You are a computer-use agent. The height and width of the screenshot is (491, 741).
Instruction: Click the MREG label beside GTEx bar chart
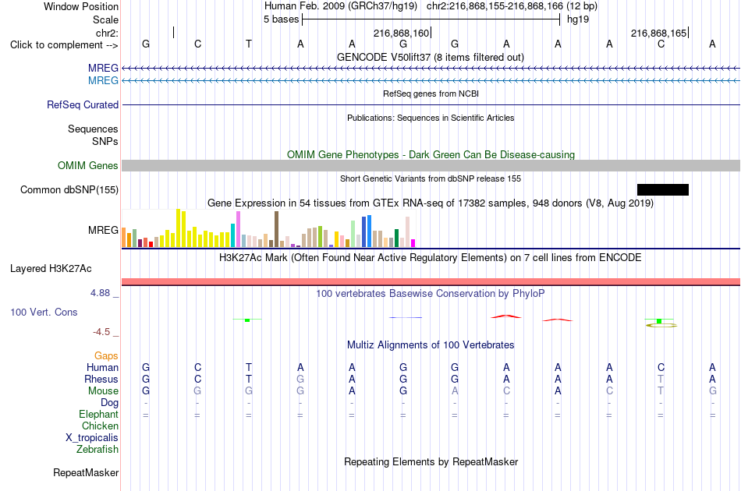tap(103, 231)
